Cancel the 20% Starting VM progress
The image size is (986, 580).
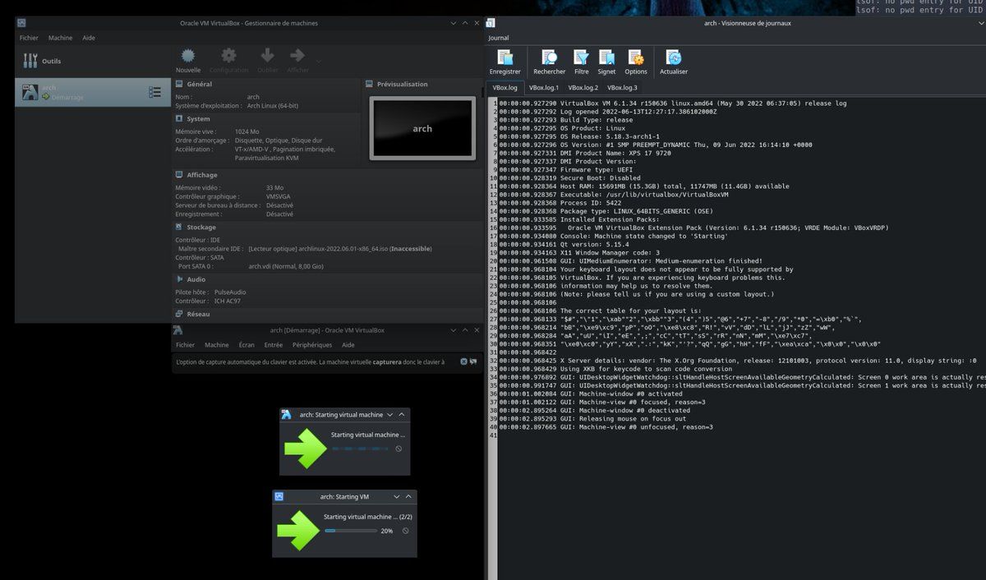click(405, 531)
